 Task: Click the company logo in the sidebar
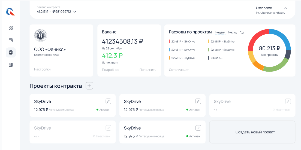coord(11,11)
